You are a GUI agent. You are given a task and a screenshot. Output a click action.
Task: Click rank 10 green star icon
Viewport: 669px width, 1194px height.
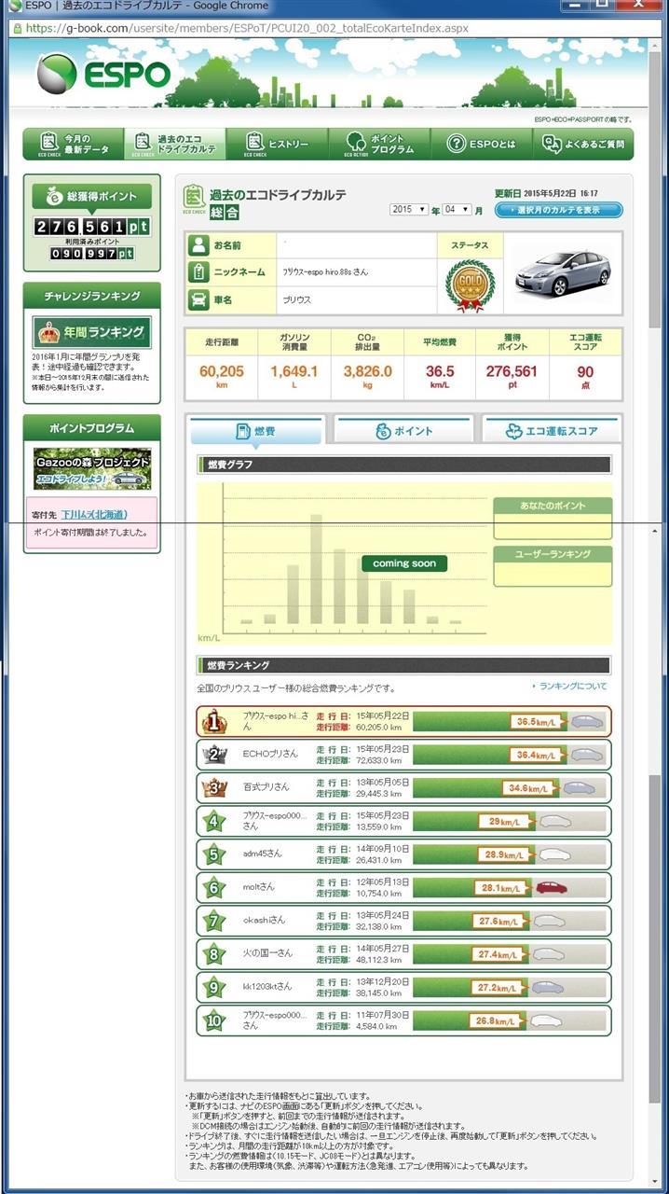point(215,1020)
